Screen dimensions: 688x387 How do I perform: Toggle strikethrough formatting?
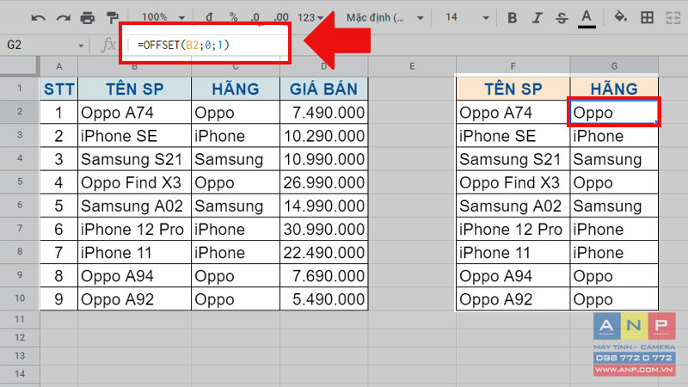(x=562, y=18)
